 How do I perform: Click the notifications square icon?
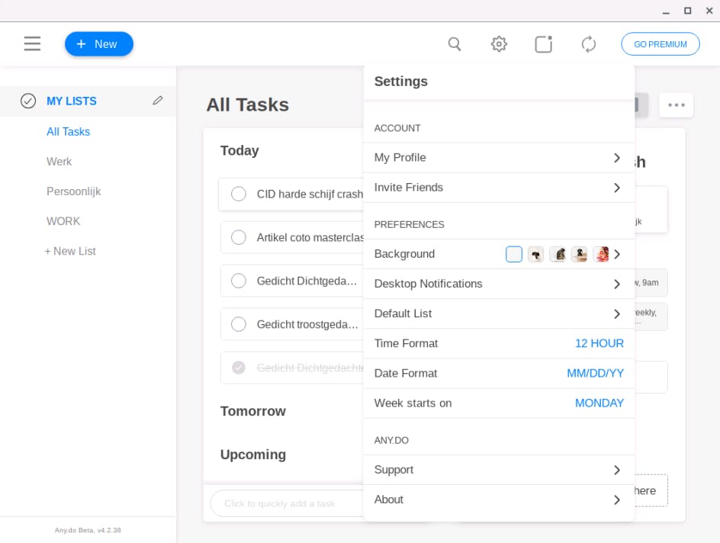[544, 44]
